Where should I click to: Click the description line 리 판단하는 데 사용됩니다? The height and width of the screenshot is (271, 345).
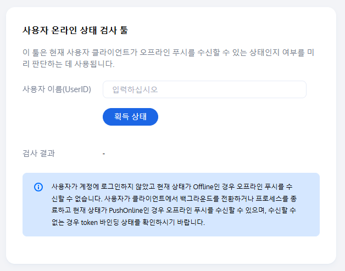point(69,64)
